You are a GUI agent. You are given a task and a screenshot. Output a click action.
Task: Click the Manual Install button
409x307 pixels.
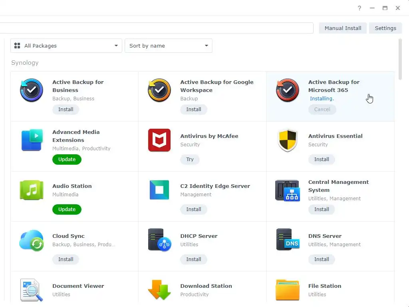[343, 28]
